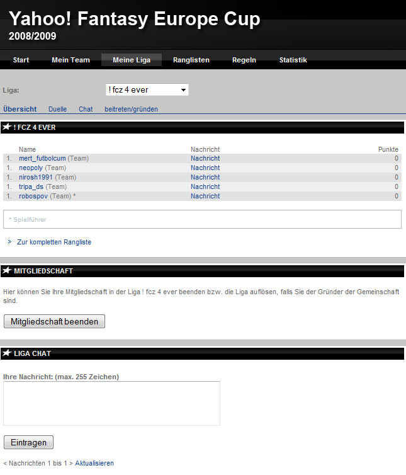
Task: Click the '2008/2009' season subtitle
Action: click(32, 36)
